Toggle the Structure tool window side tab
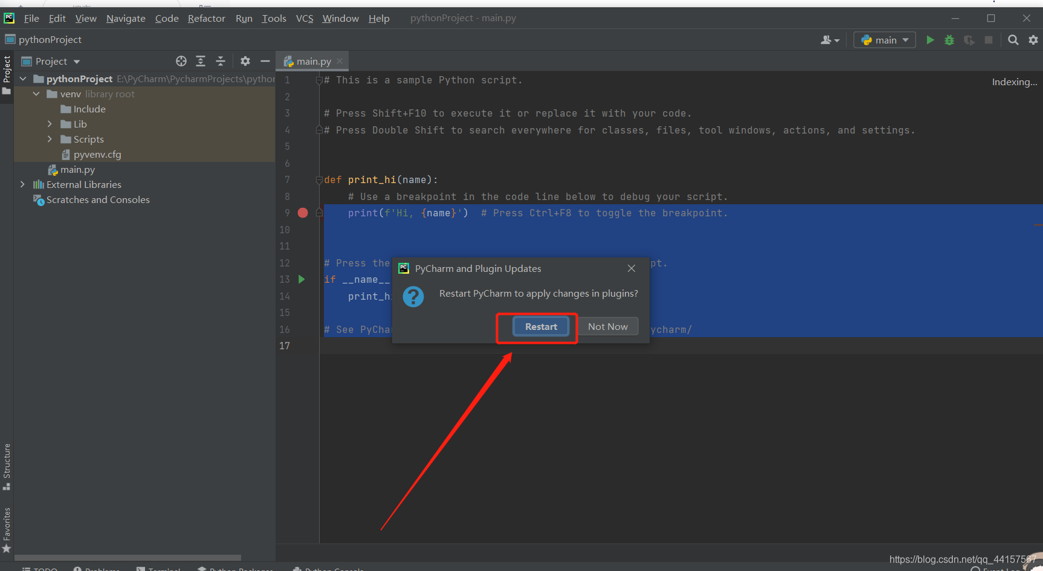Screen dimensions: 1043x571 pyautogui.click(x=7, y=466)
